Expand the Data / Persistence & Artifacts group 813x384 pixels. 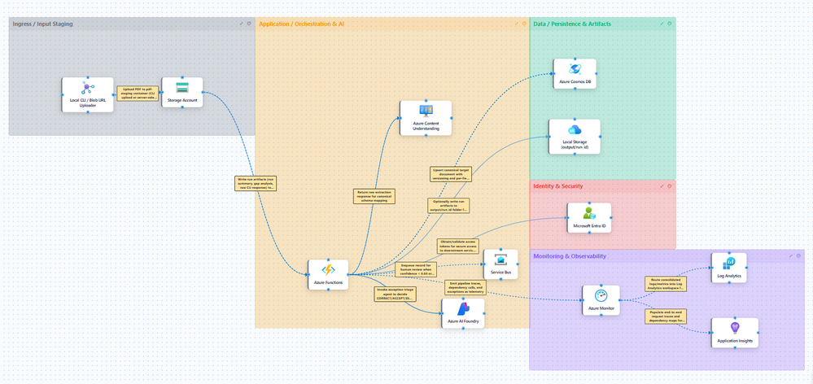tap(662, 24)
